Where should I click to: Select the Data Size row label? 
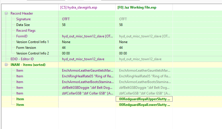(23, 25)
